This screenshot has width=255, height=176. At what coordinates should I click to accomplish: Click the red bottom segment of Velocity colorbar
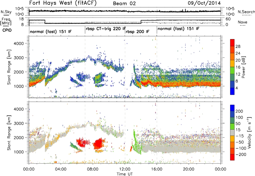232,157
